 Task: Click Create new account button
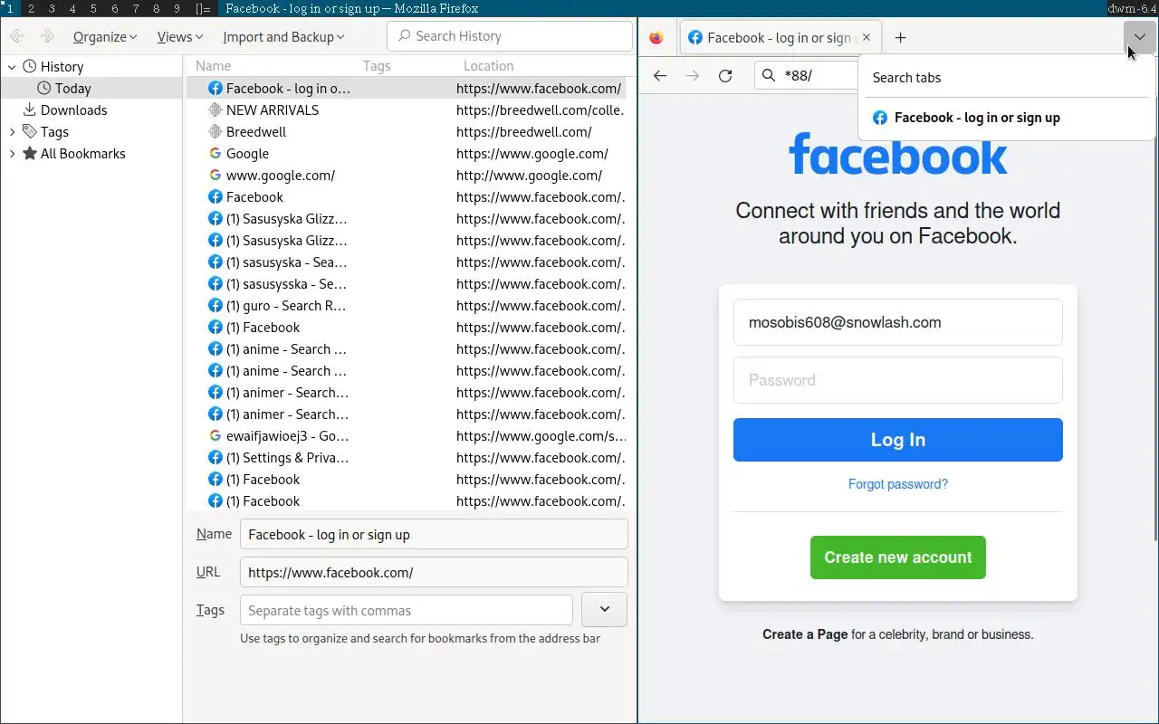tap(898, 557)
